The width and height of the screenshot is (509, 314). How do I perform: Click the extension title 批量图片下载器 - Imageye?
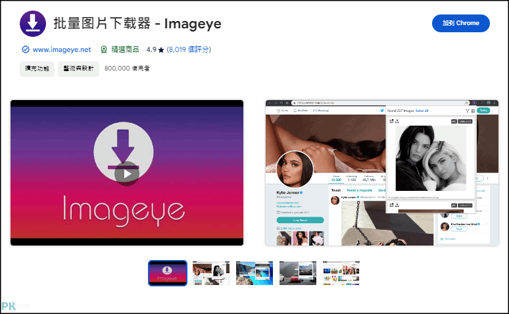tap(137, 24)
